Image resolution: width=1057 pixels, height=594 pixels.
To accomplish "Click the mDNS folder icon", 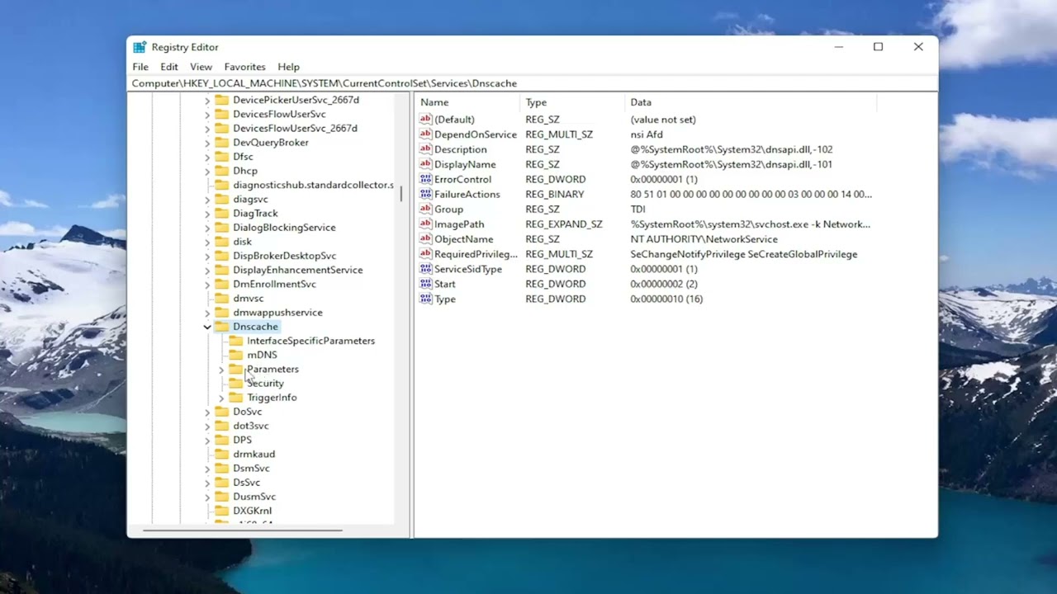I will pyautogui.click(x=235, y=355).
